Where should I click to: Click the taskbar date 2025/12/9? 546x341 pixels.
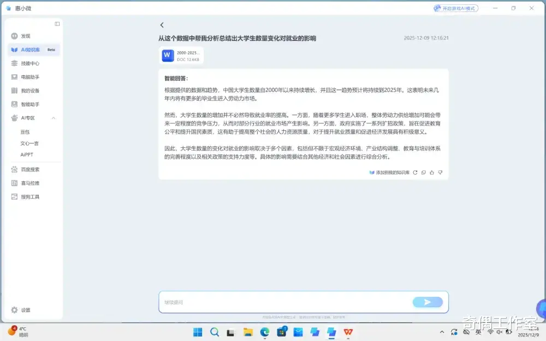coord(528,335)
